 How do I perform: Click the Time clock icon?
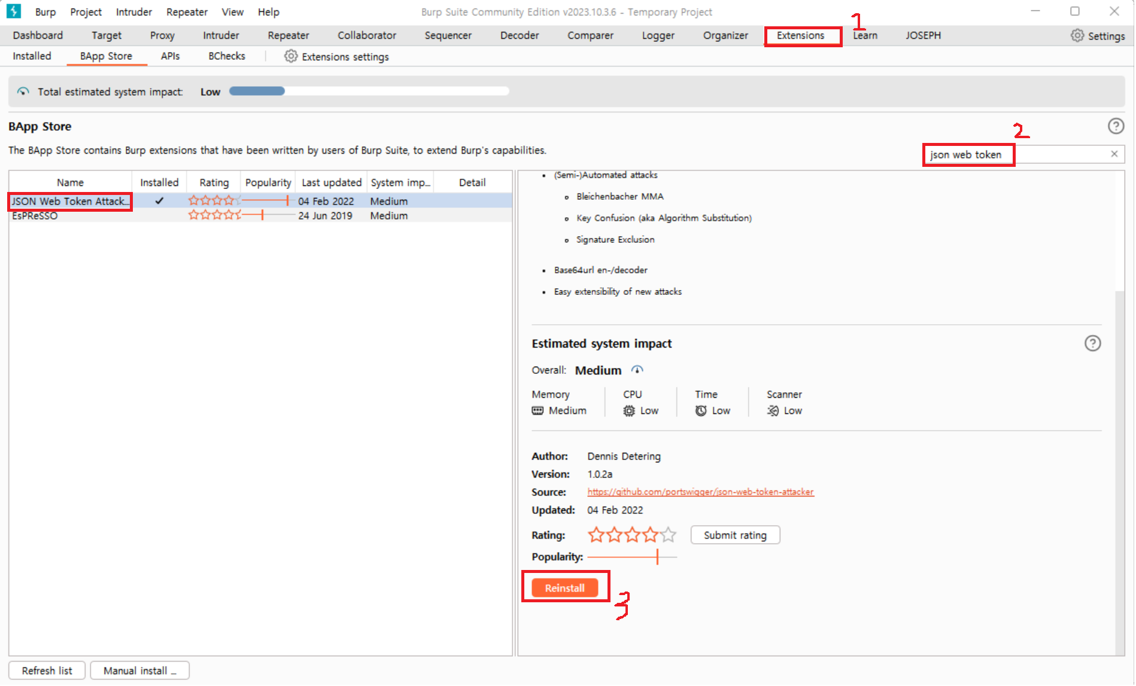701,410
